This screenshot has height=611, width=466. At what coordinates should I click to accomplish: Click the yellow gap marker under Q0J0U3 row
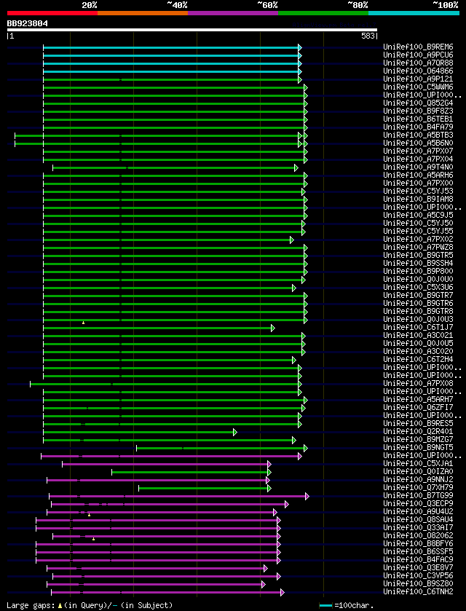[84, 323]
